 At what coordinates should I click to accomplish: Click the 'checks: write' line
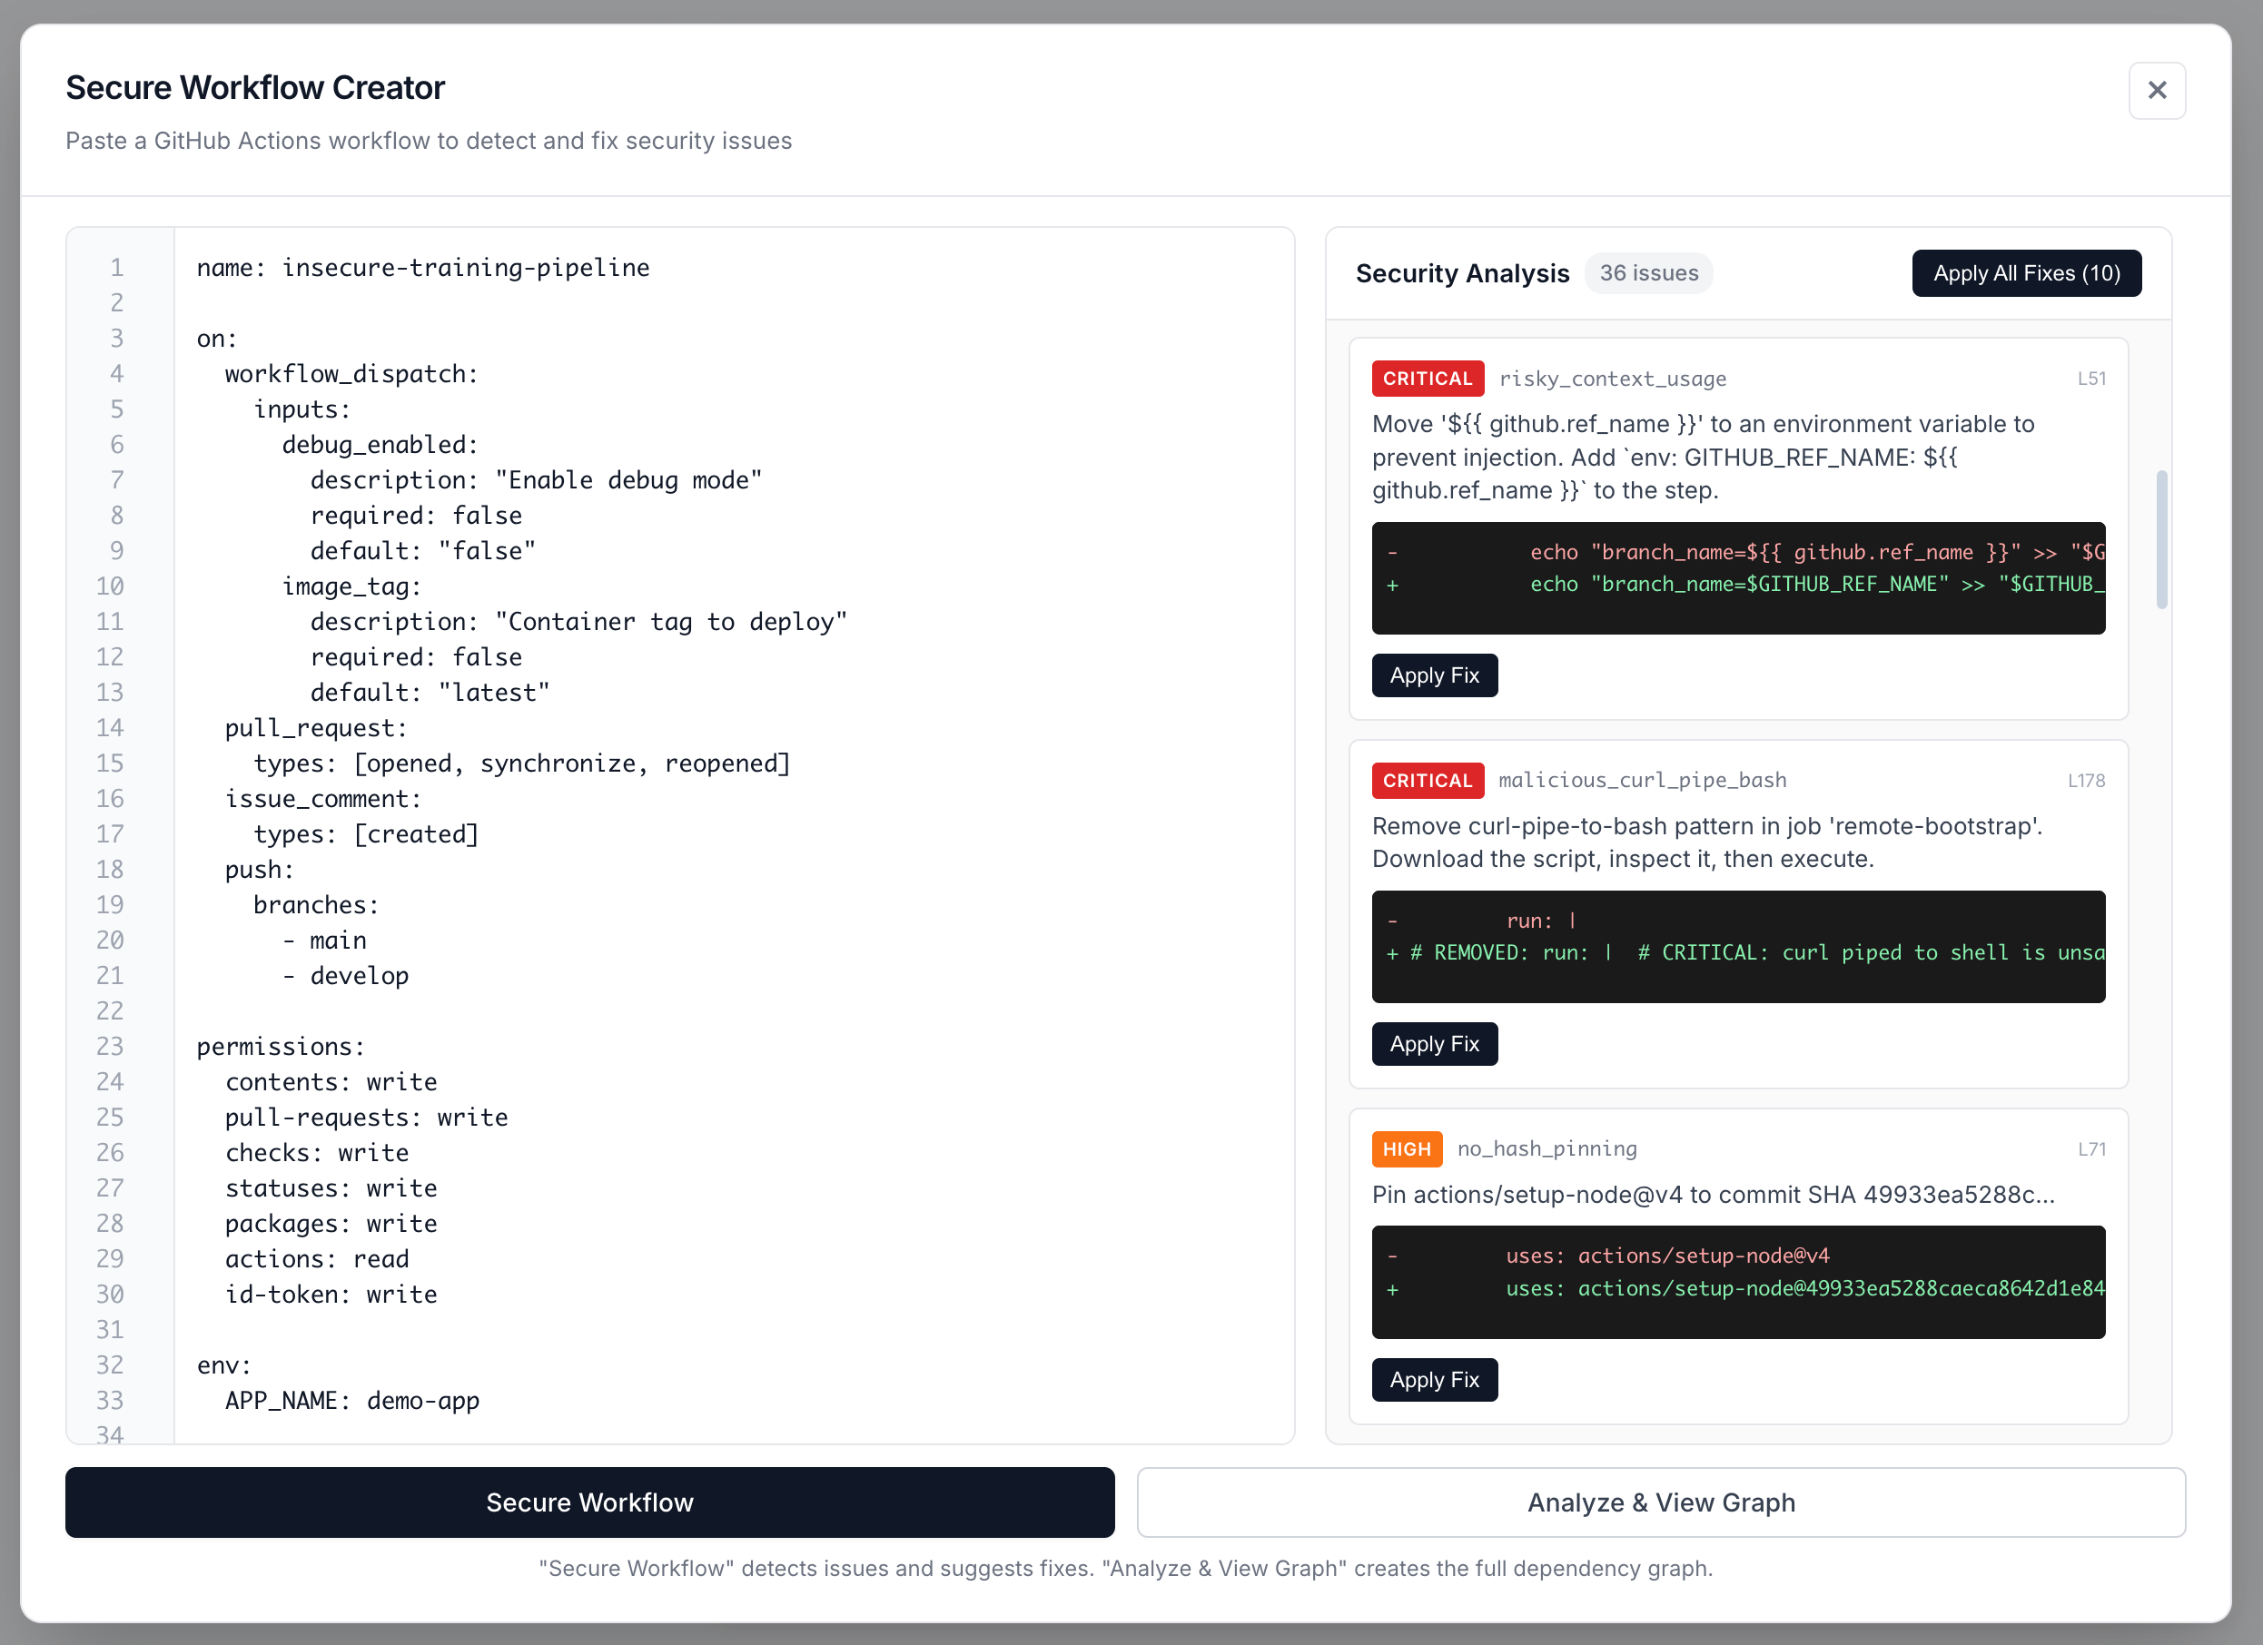[316, 1153]
